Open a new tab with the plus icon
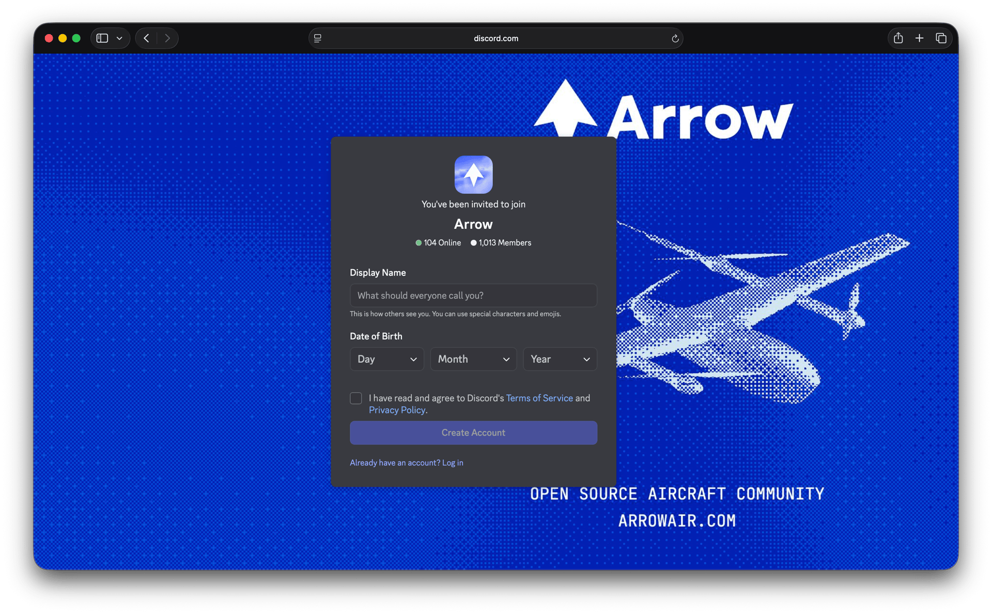The image size is (992, 614). pos(919,38)
